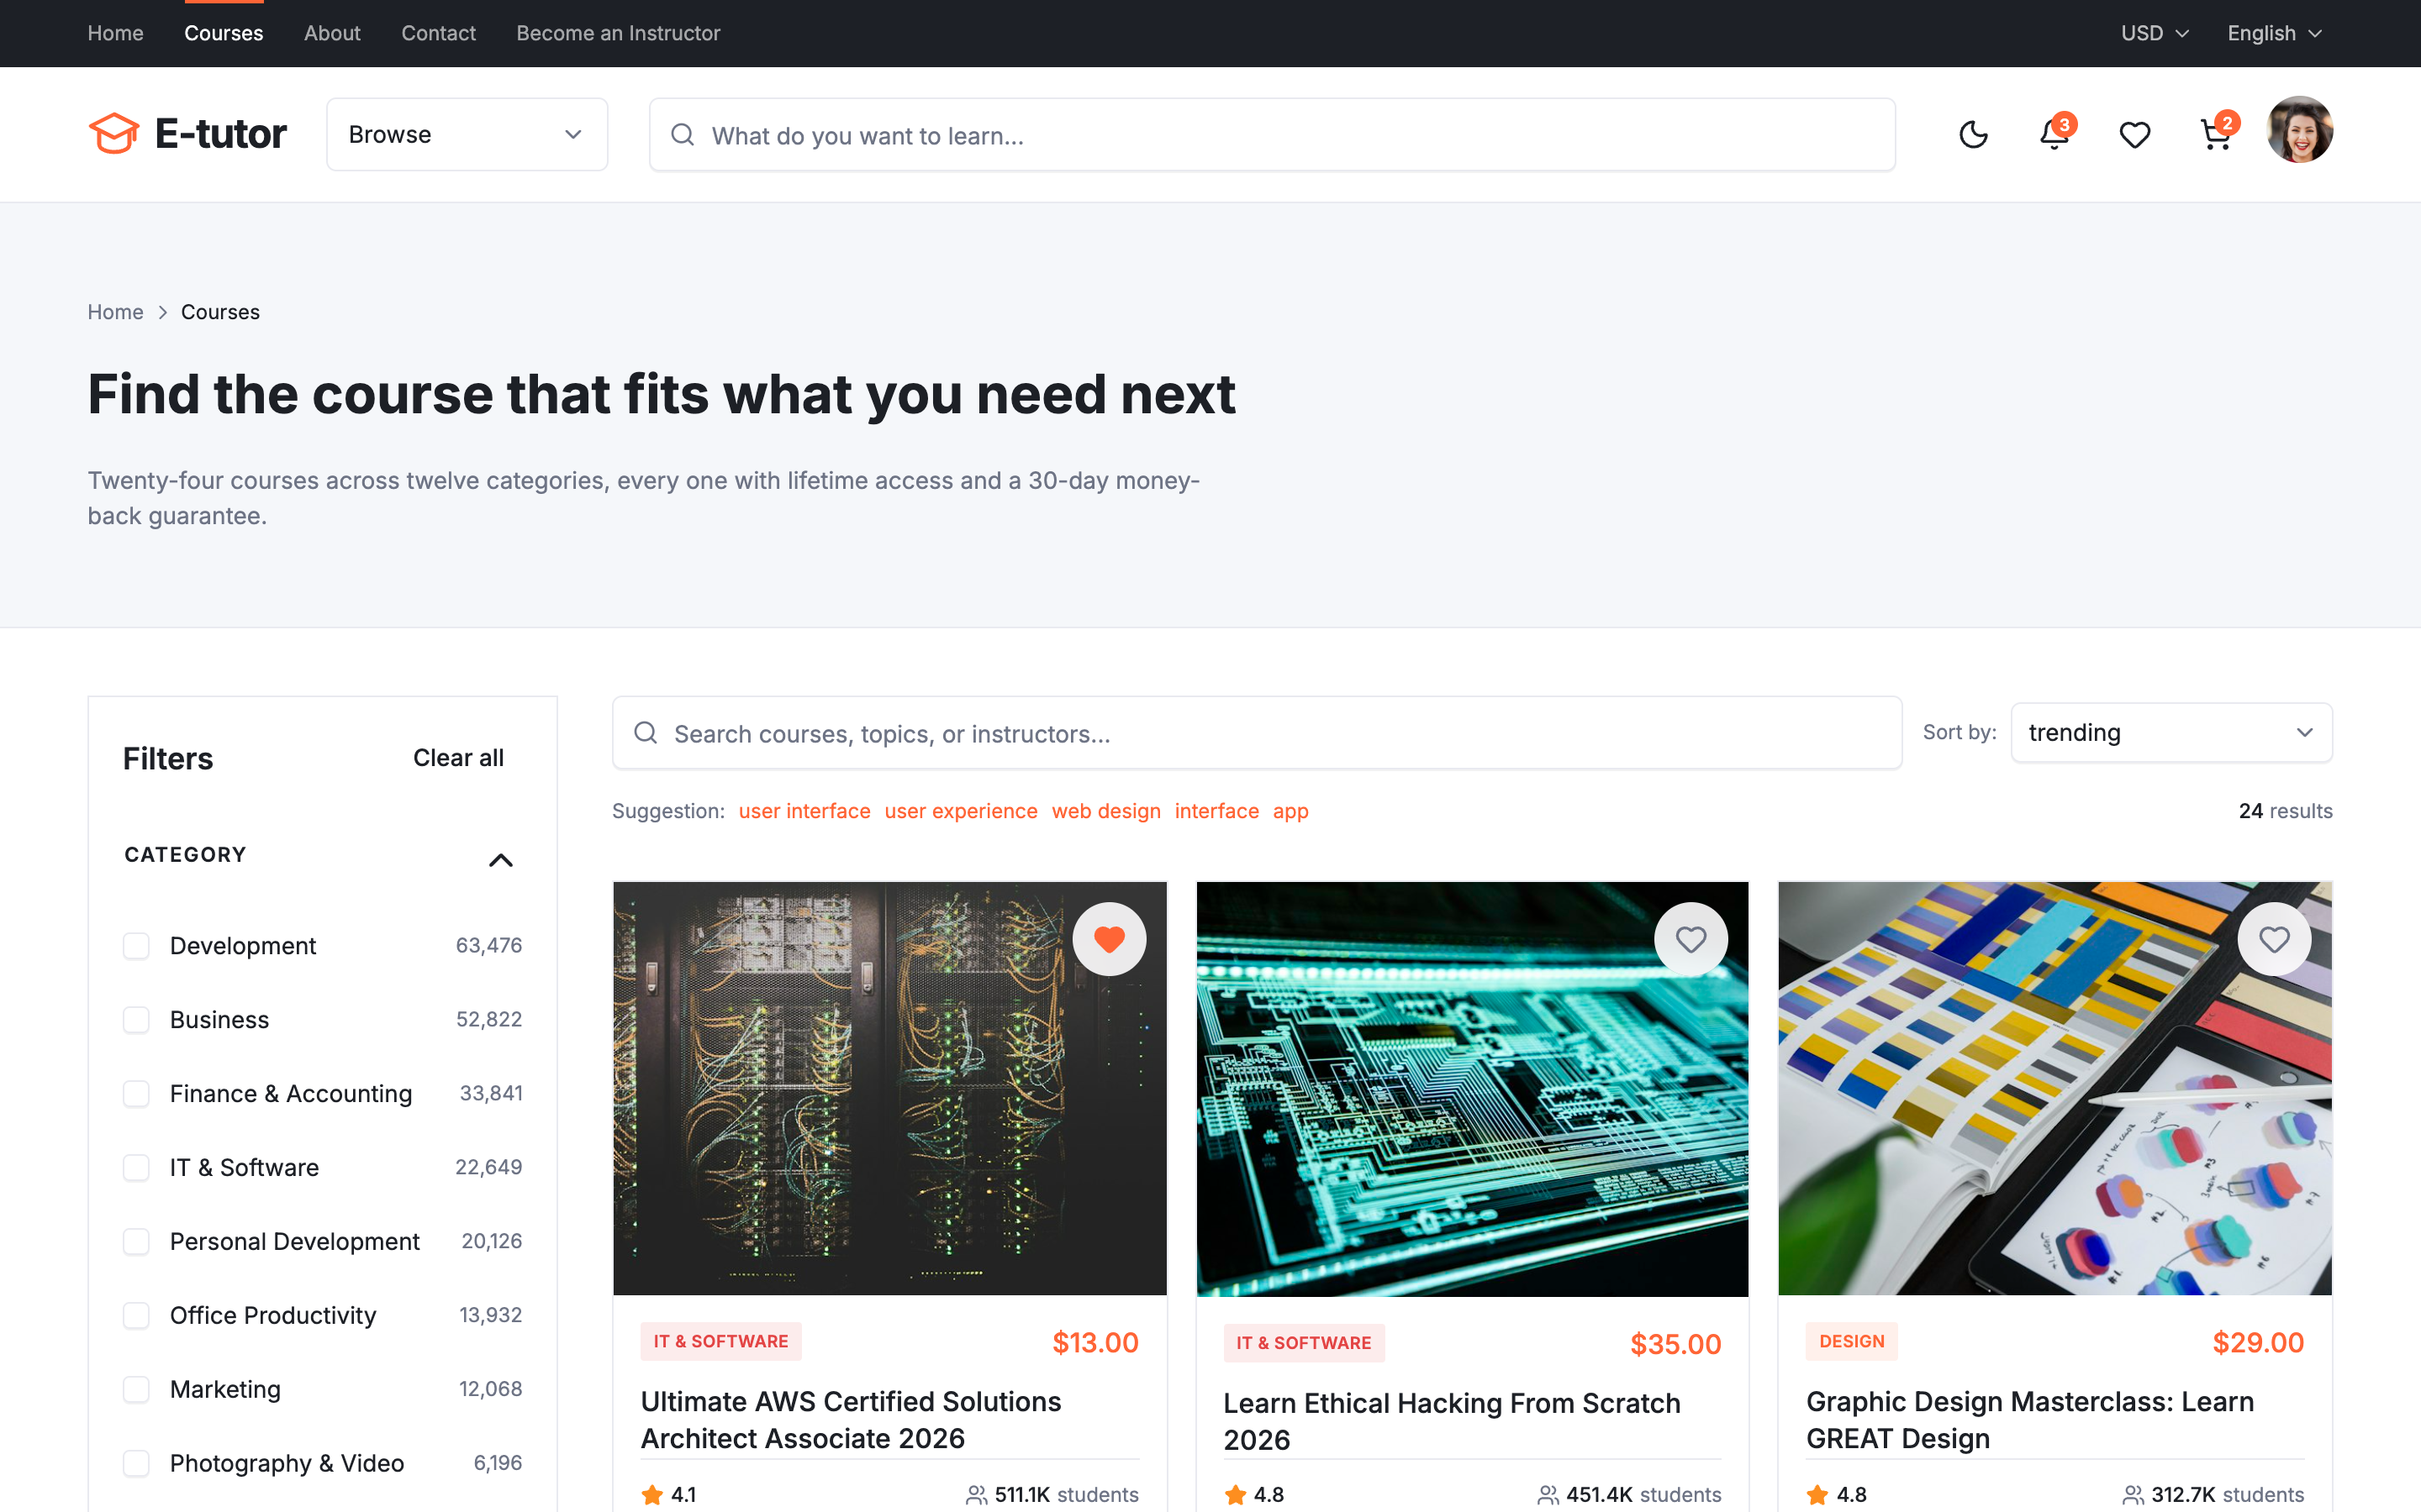Open notifications bell icon
Viewport: 2421px width, 1512px height.
[x=2054, y=134]
